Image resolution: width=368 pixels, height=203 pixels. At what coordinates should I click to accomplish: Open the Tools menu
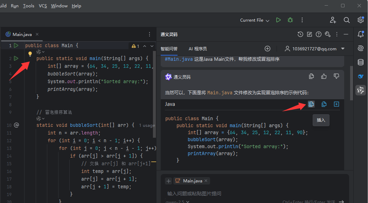click(29, 6)
